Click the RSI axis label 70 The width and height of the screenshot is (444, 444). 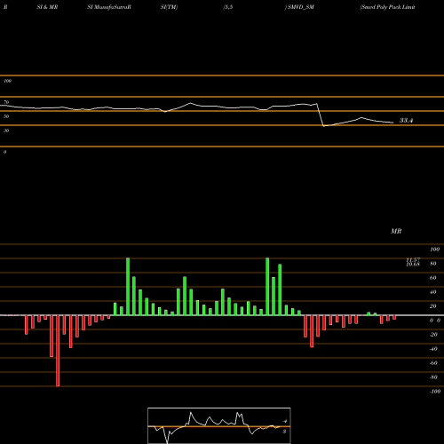click(6, 102)
